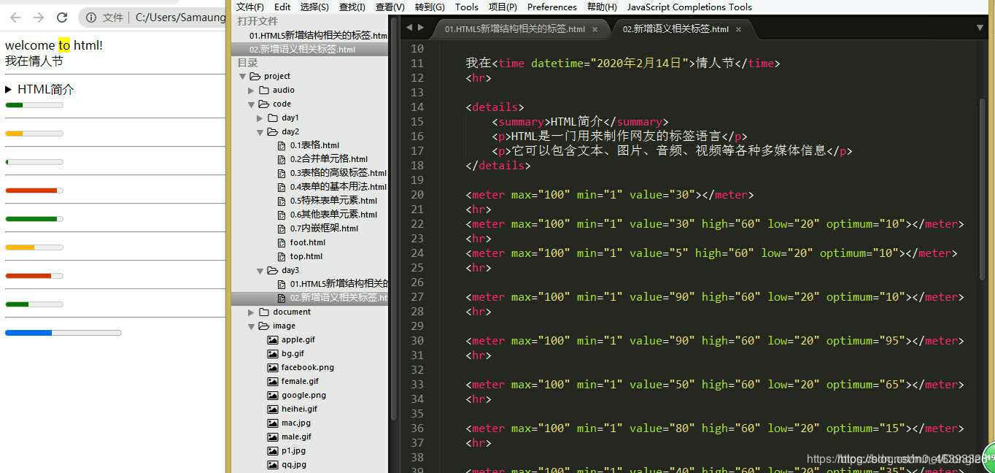The height and width of the screenshot is (473, 995).
Task: Expand the audio folder
Action: 252,91
